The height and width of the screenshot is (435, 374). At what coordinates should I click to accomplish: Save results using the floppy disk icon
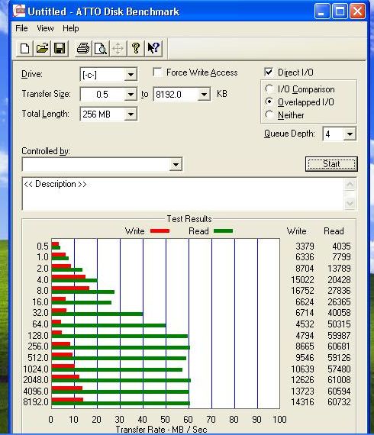pyautogui.click(x=60, y=48)
